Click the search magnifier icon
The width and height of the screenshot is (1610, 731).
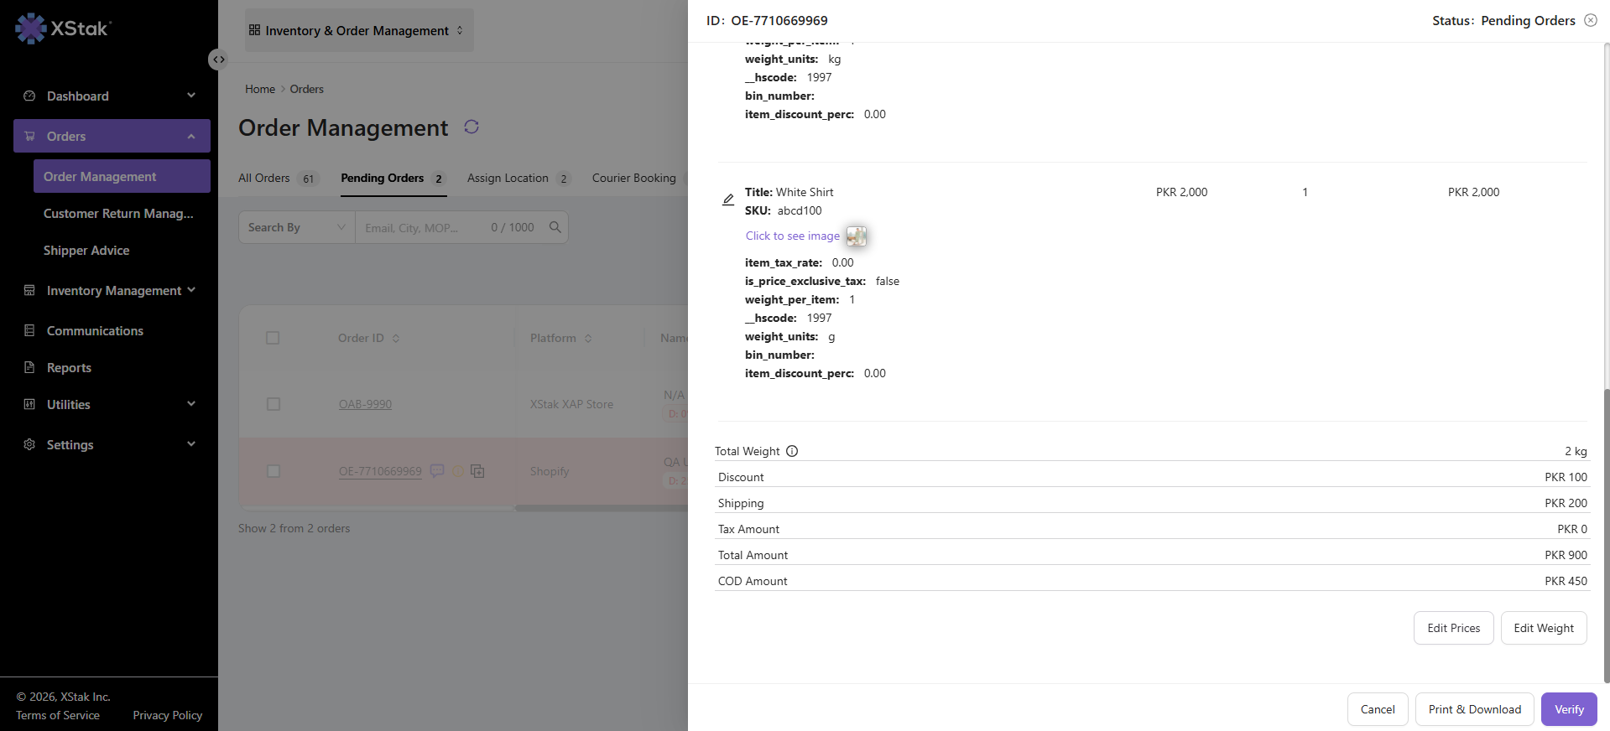(555, 227)
